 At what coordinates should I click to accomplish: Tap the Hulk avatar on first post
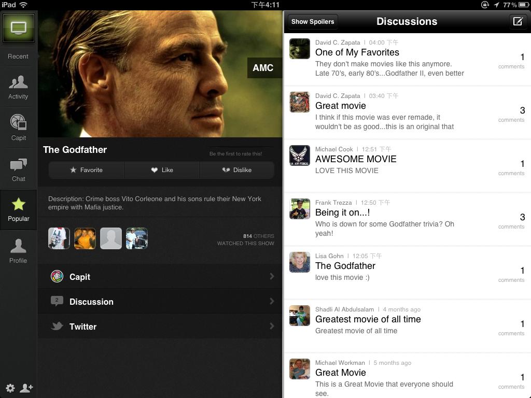300,49
